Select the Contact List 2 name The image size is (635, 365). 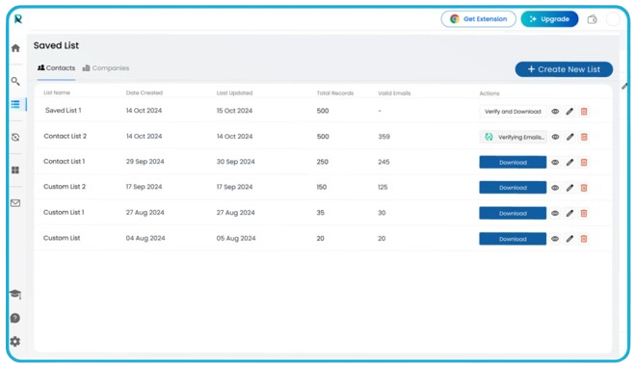66,136
